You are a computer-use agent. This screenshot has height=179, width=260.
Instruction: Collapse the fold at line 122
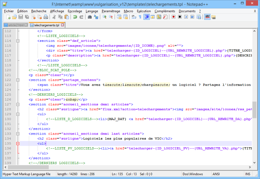18,80
